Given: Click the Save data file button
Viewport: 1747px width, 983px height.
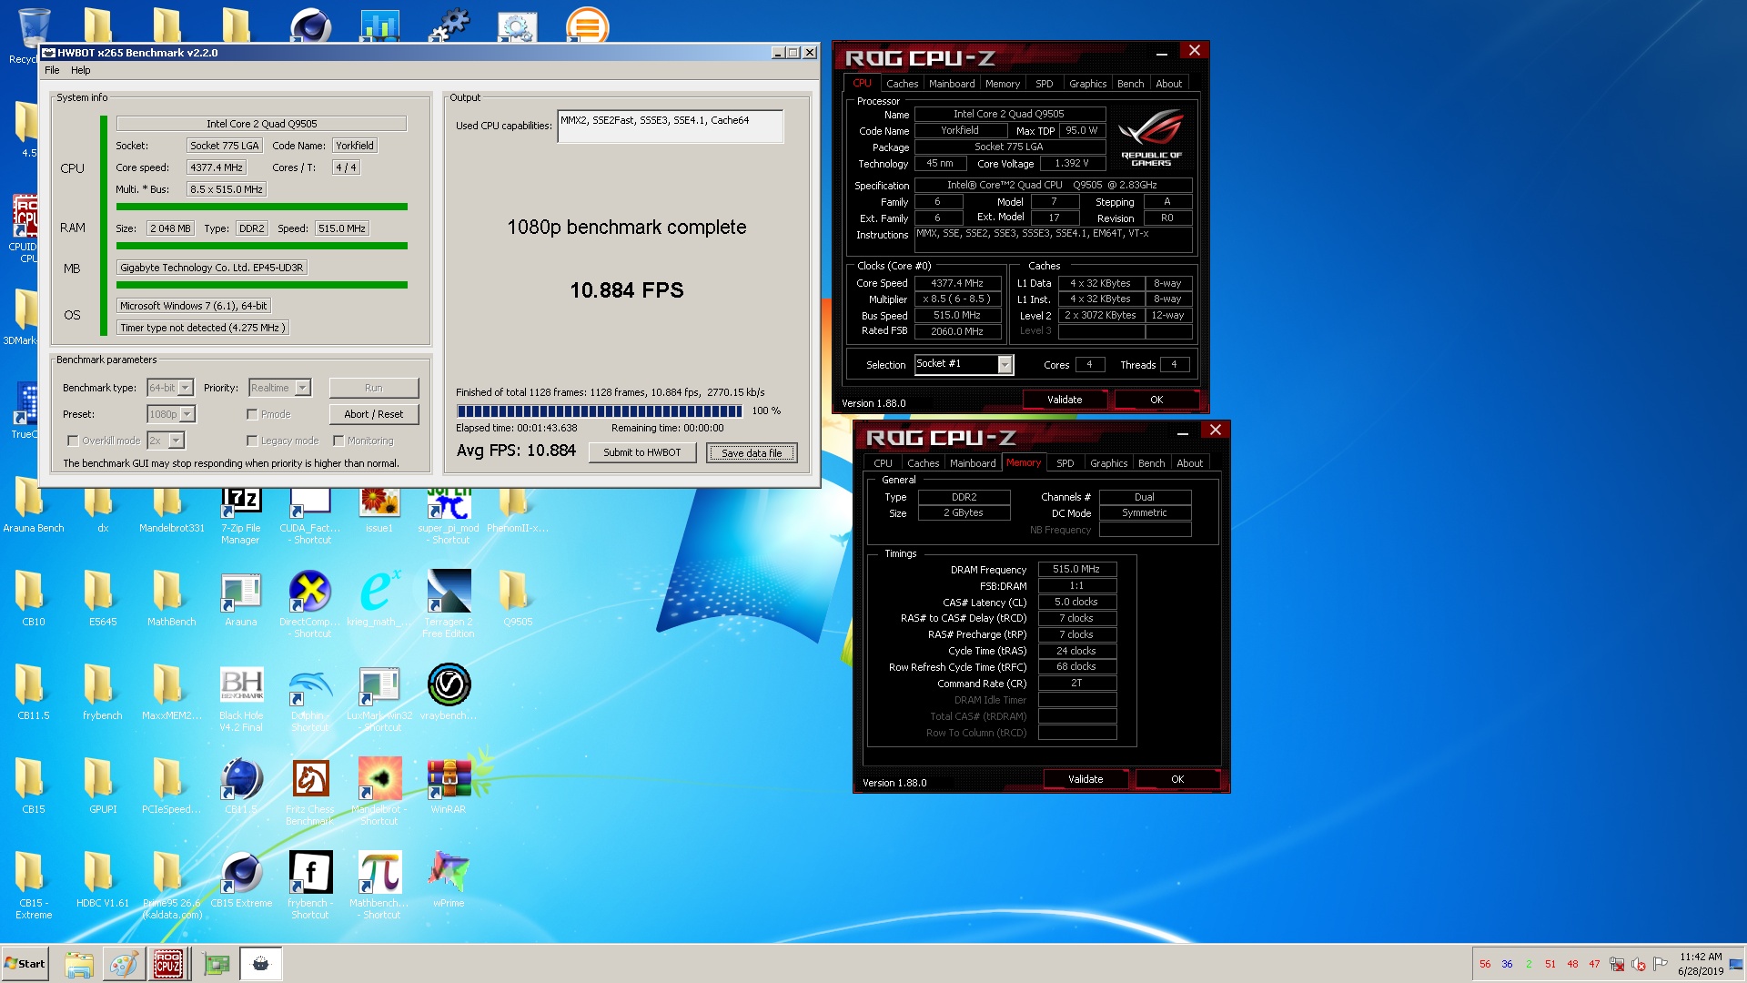Looking at the screenshot, I should [x=752, y=452].
